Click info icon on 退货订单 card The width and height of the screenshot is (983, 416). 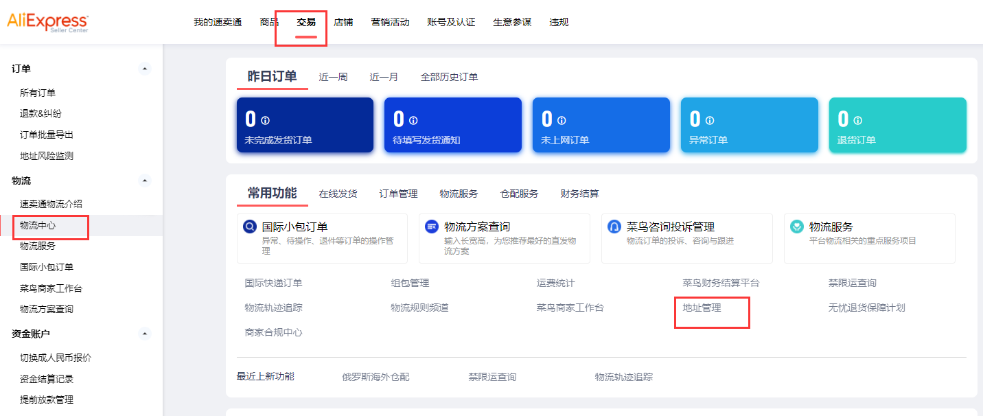coord(858,120)
